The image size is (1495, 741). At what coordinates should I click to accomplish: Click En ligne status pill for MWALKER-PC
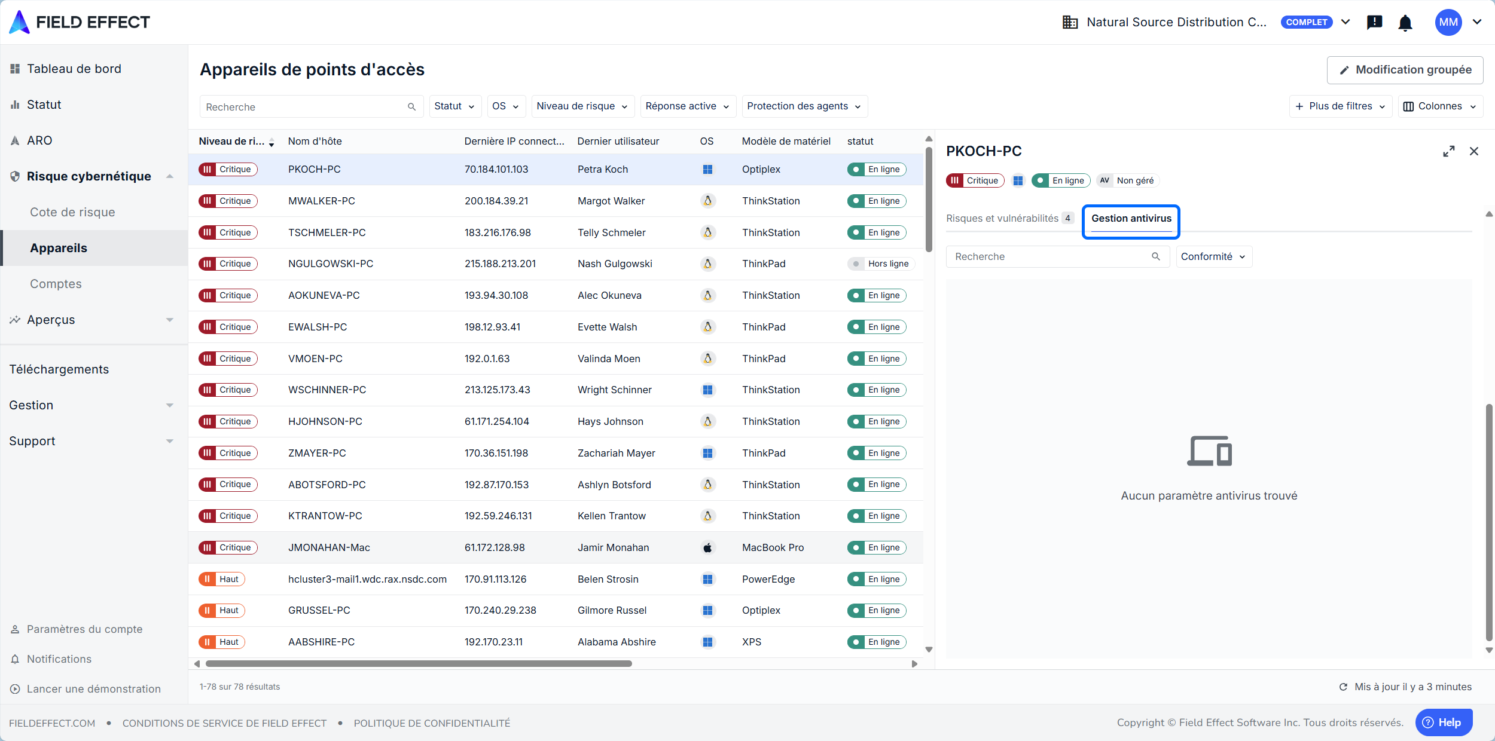click(877, 201)
